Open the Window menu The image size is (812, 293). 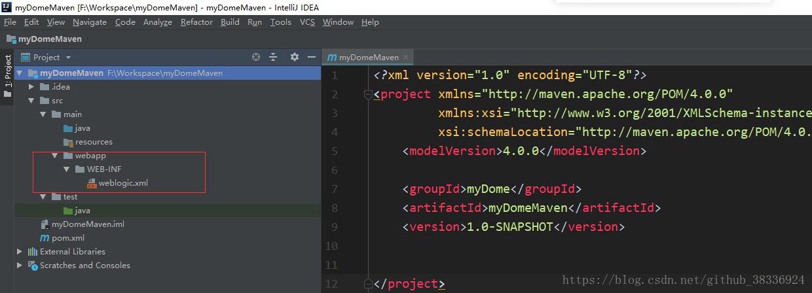pyautogui.click(x=338, y=22)
